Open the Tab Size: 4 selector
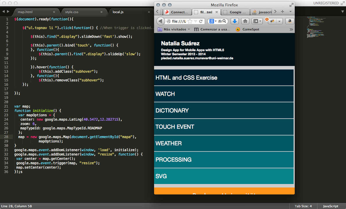Viewport: 346px width, 209px height. click(x=303, y=206)
